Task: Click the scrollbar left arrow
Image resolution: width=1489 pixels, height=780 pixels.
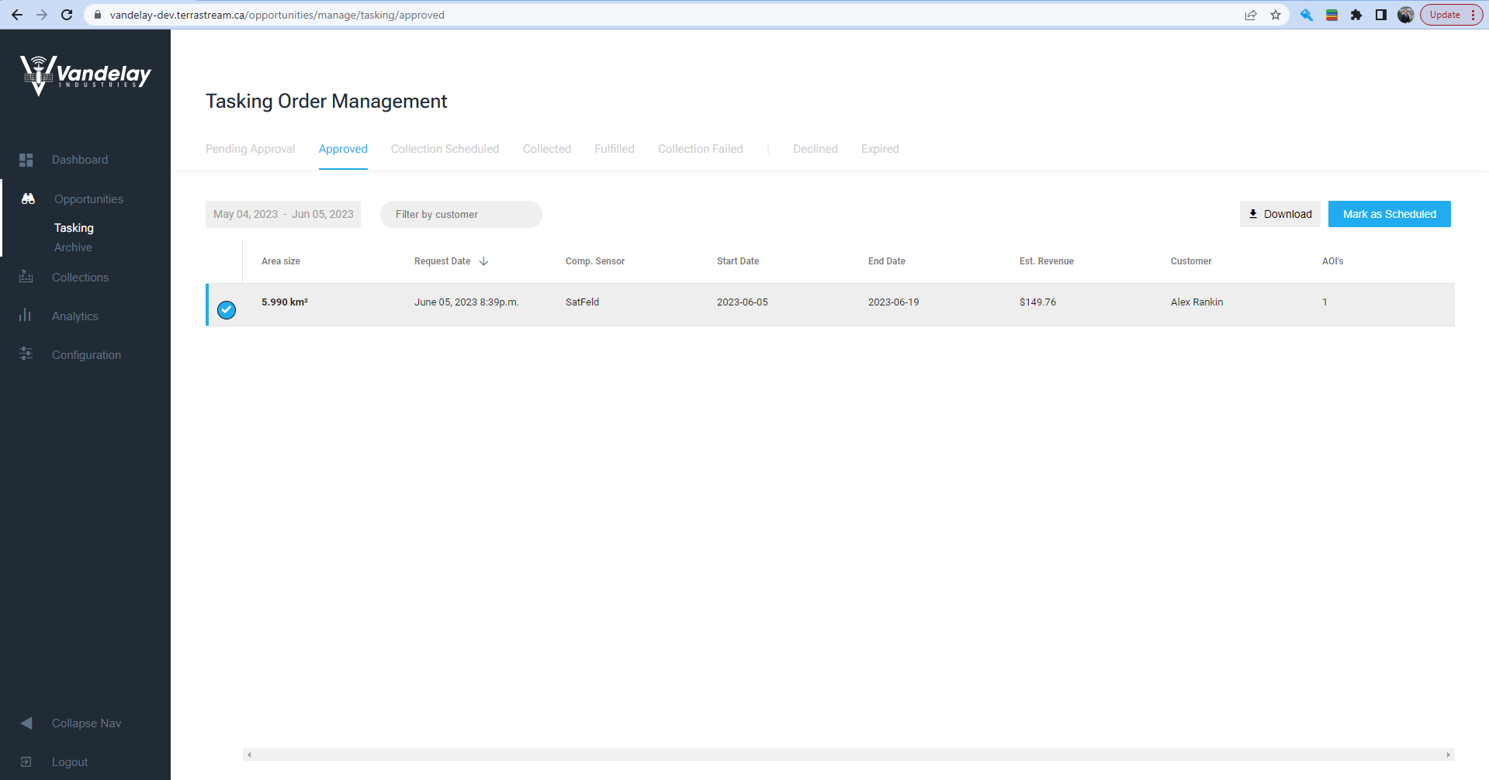Action: [249, 754]
